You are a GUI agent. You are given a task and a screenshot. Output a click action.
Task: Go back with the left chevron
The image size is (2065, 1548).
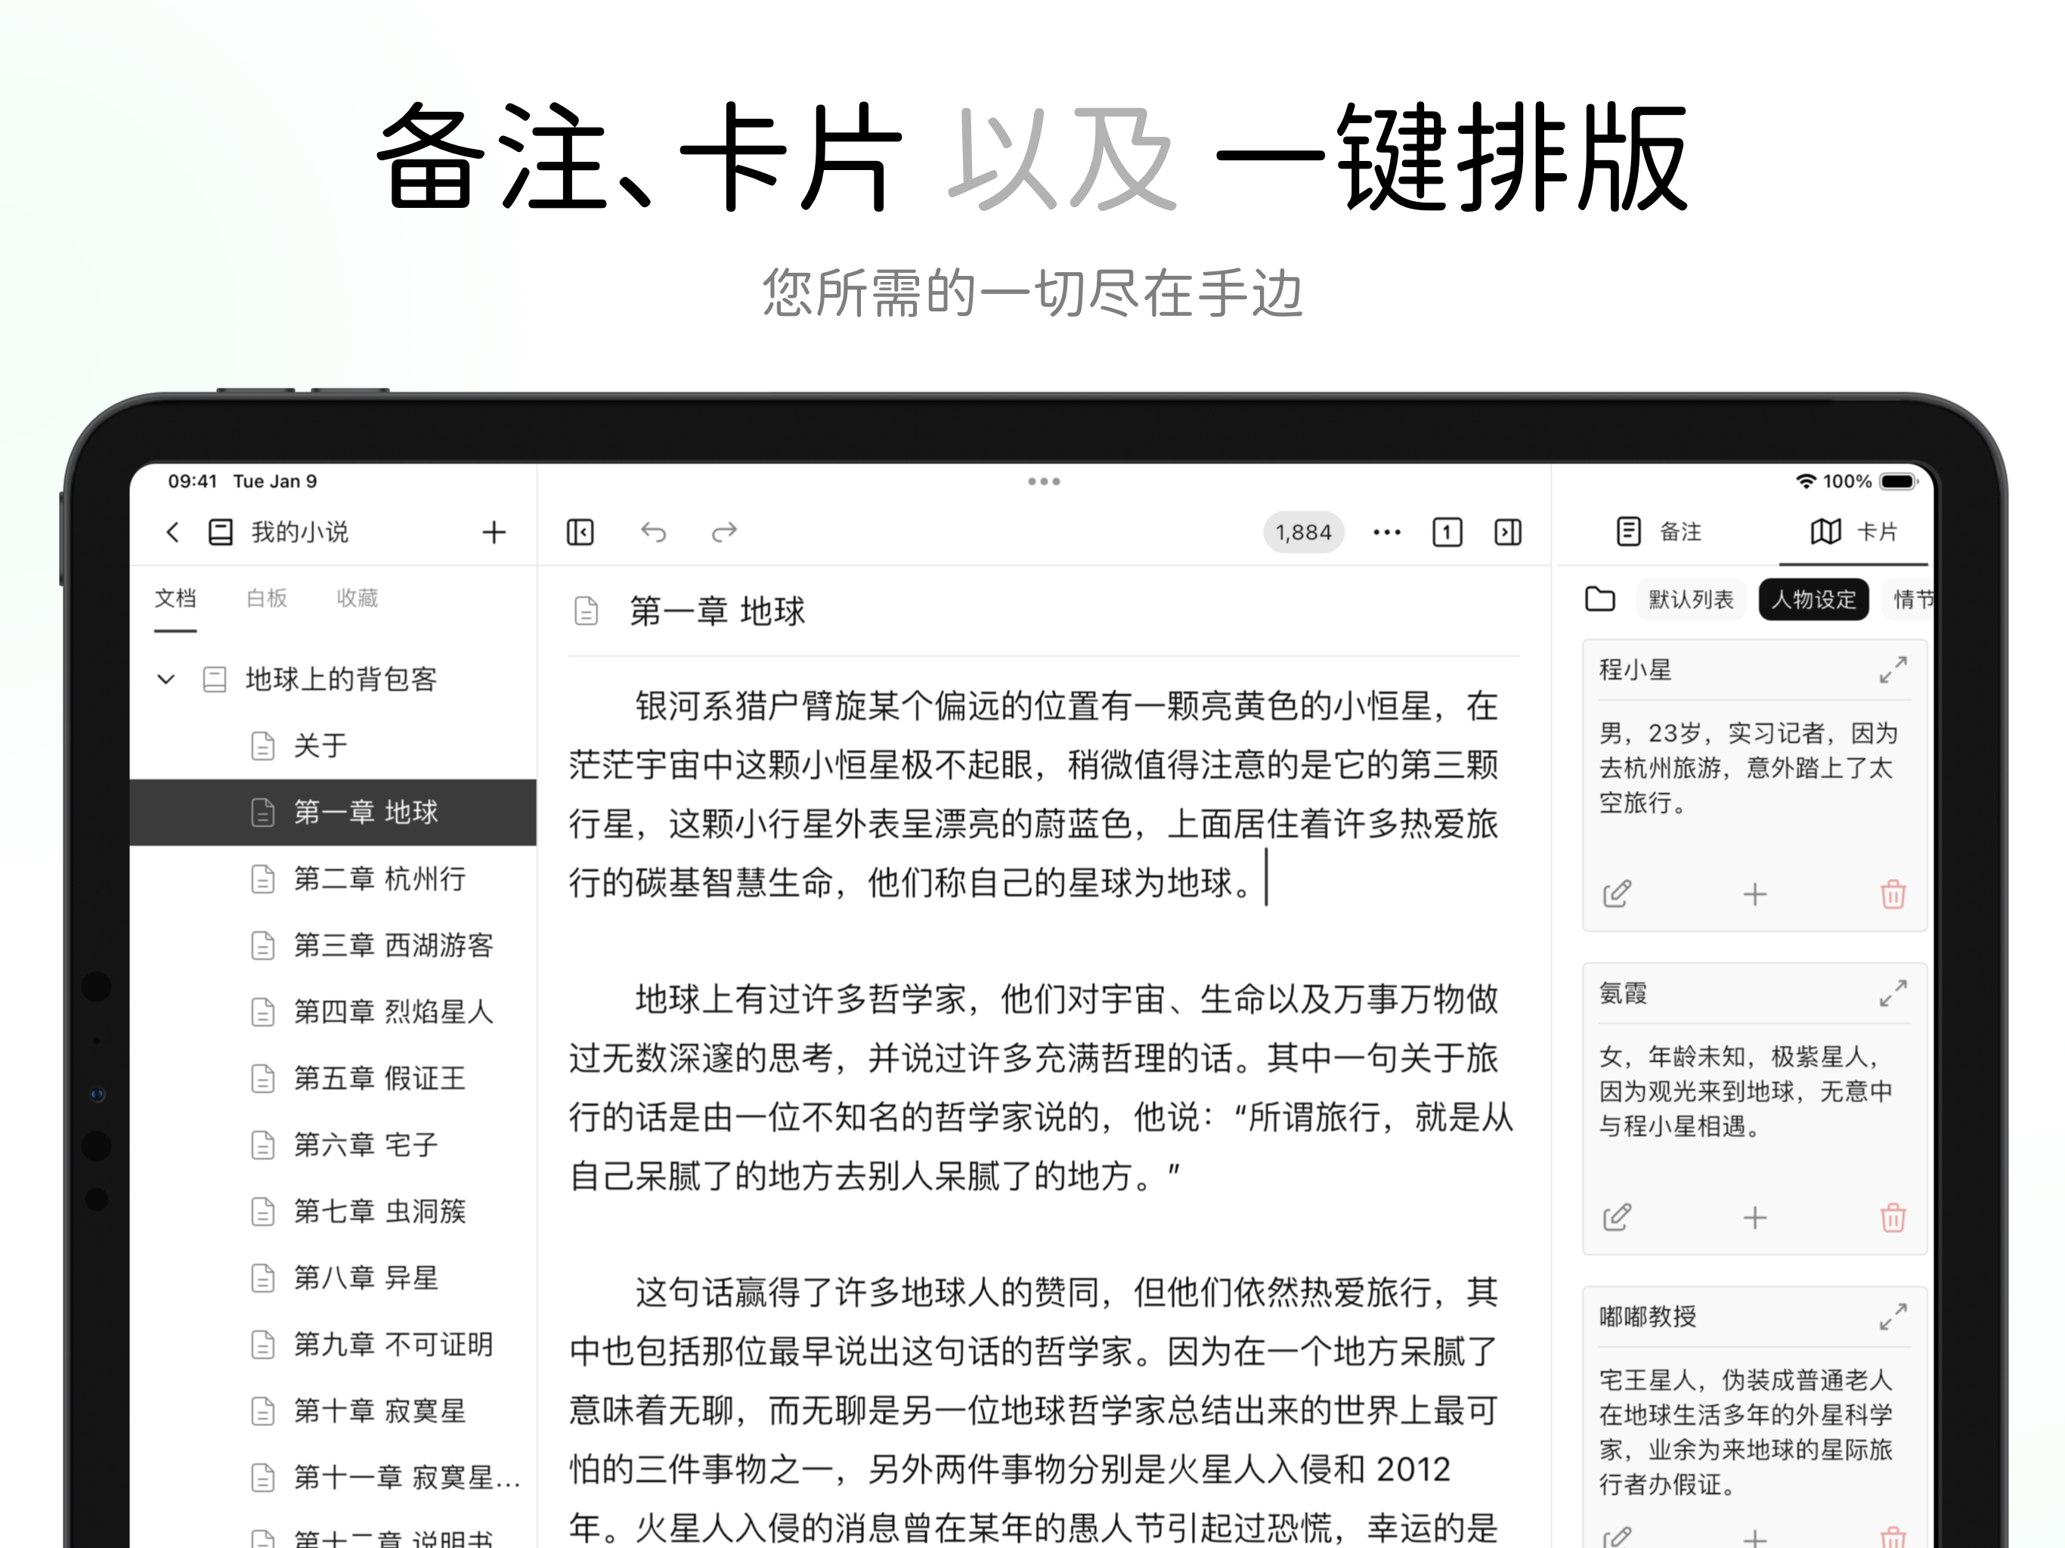172,532
